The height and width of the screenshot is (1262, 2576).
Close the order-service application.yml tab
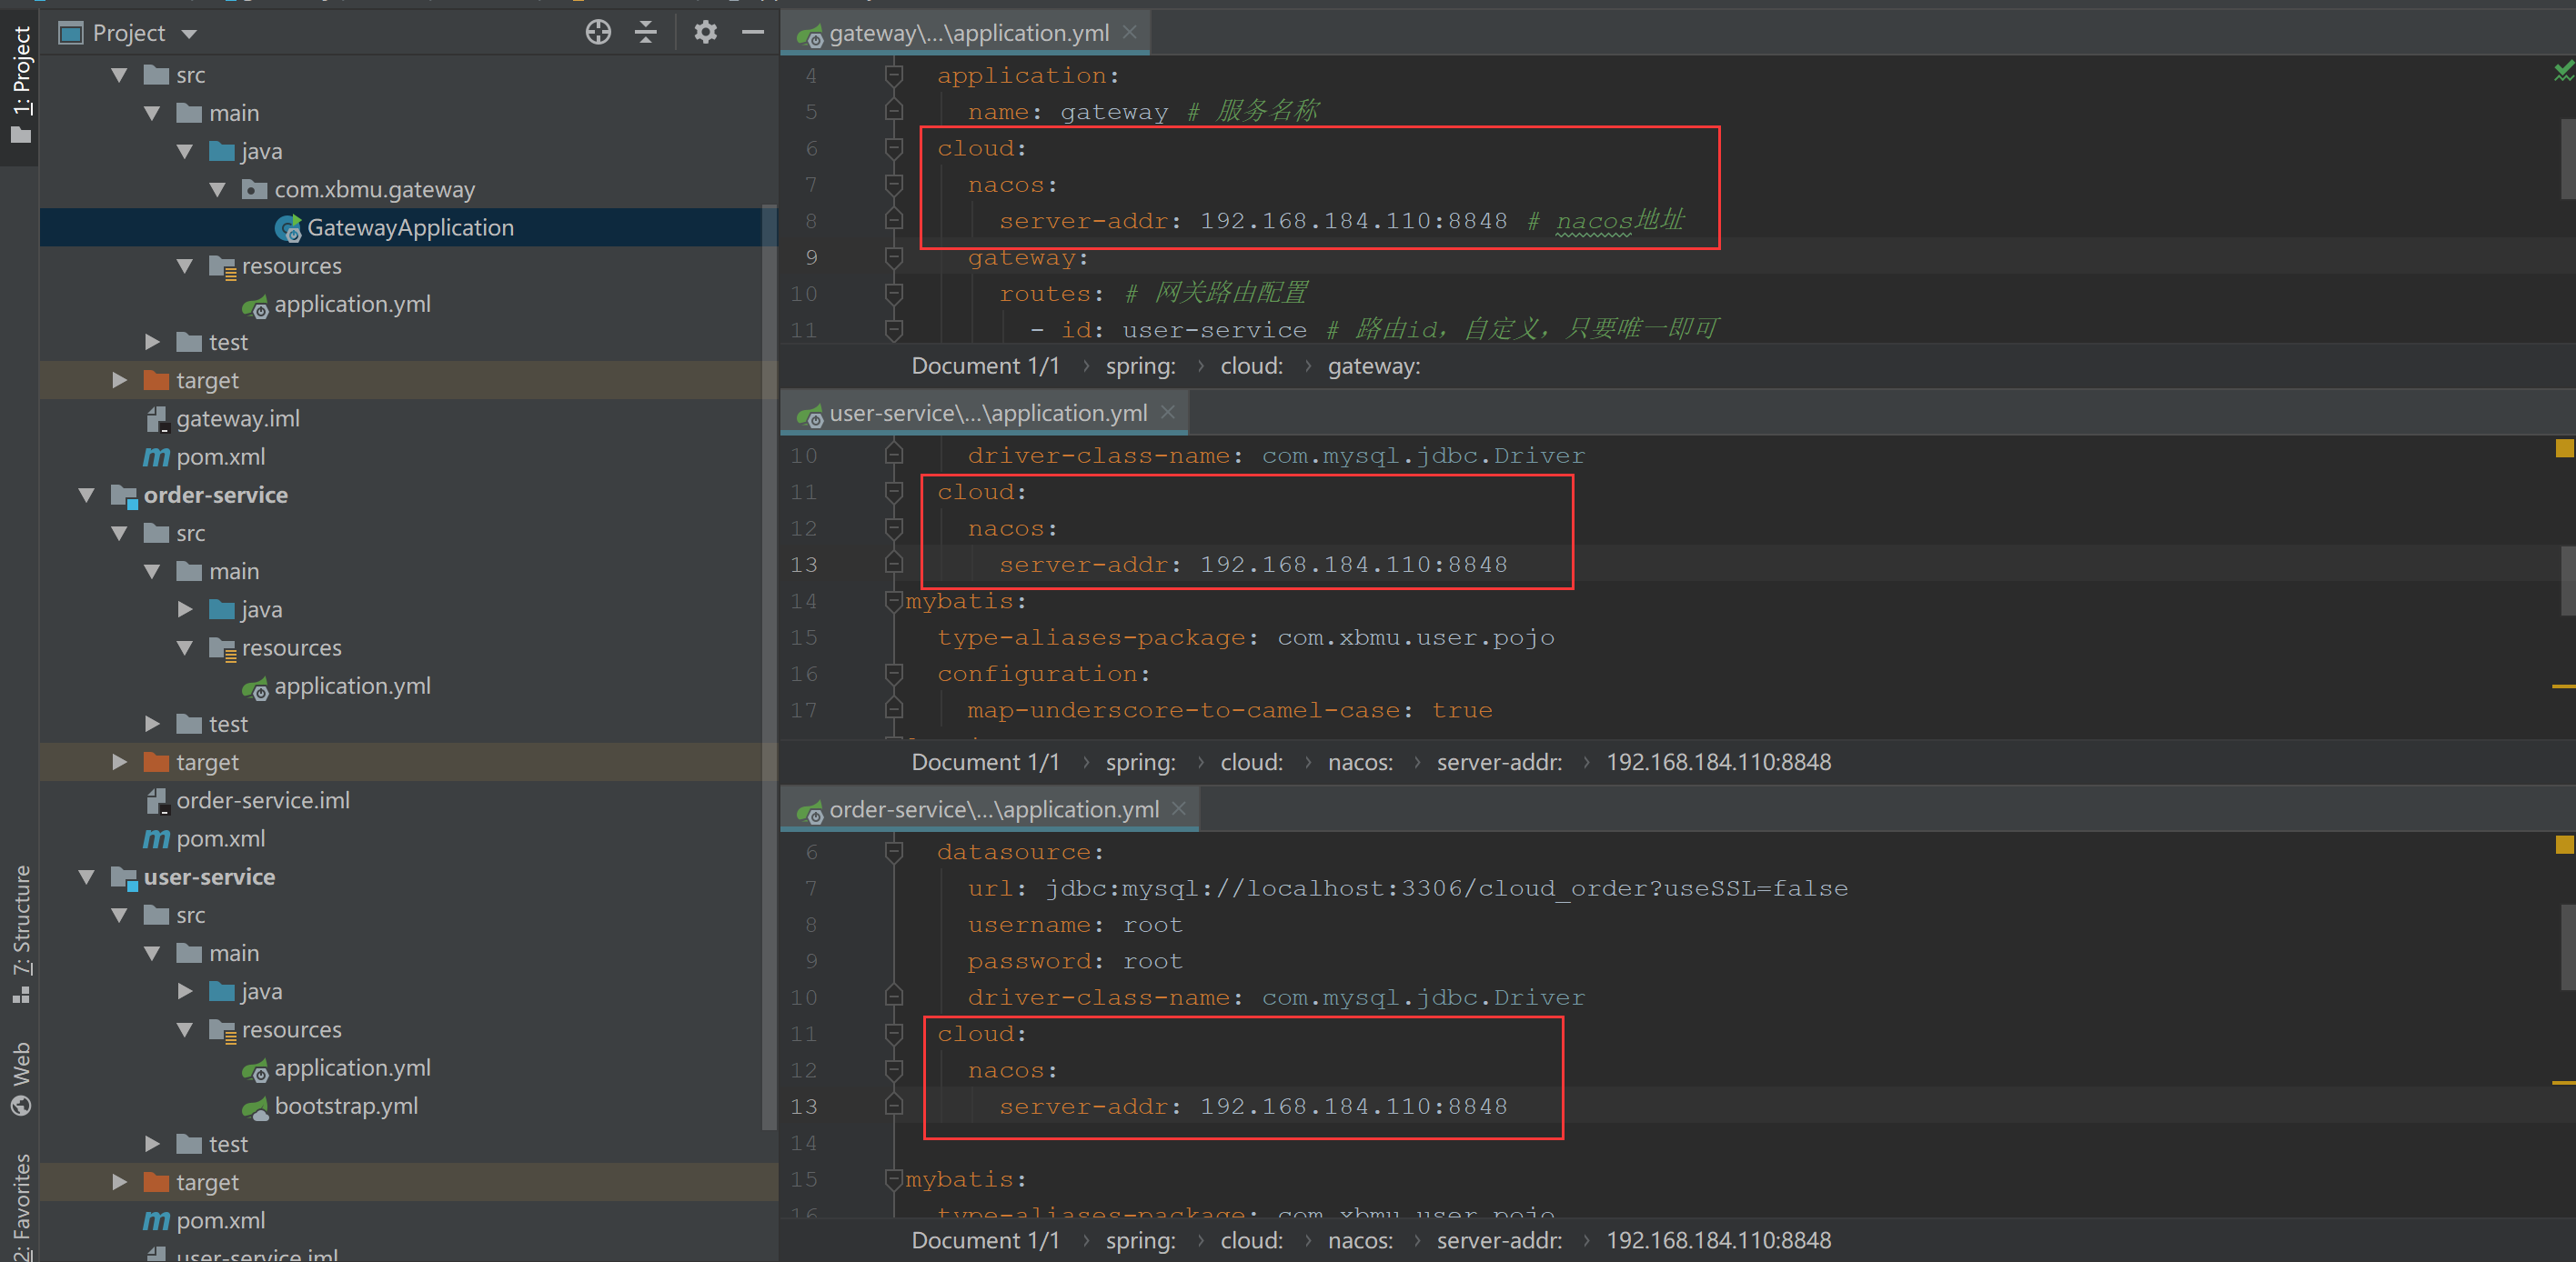tap(1179, 808)
